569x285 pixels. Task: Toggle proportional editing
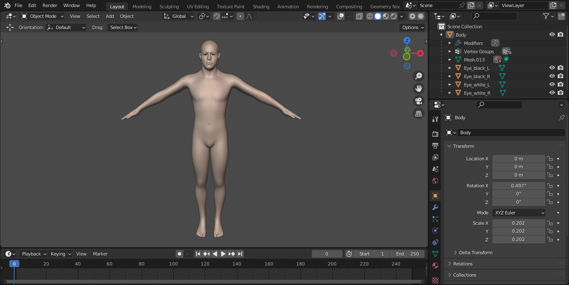240,16
